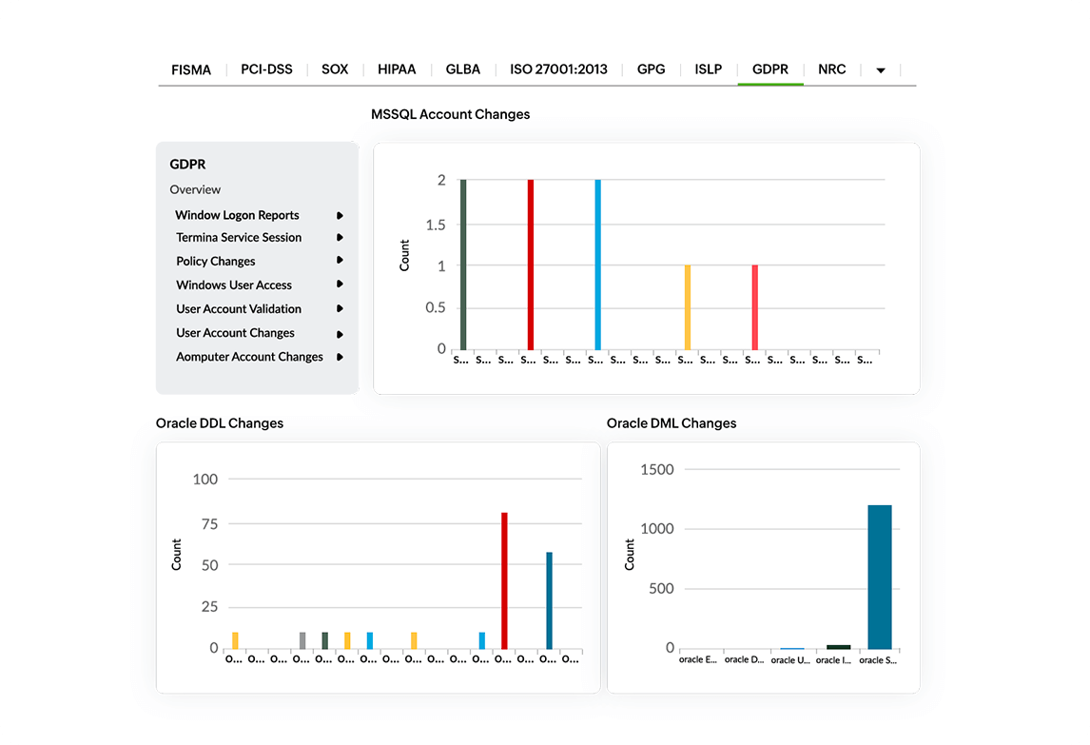Open the ISLP tab
Image resolution: width=1090 pixels, height=745 pixels.
point(708,69)
